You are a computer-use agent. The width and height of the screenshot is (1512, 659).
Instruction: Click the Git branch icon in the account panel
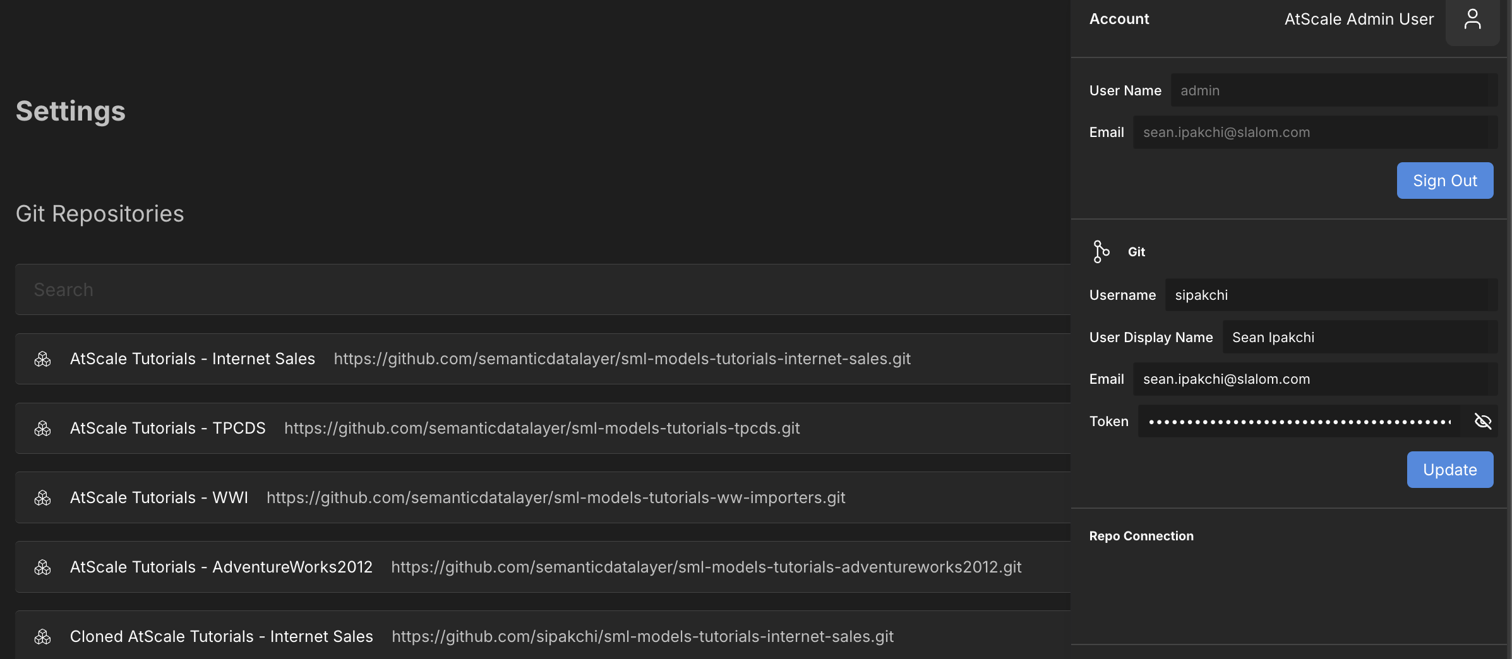point(1101,252)
